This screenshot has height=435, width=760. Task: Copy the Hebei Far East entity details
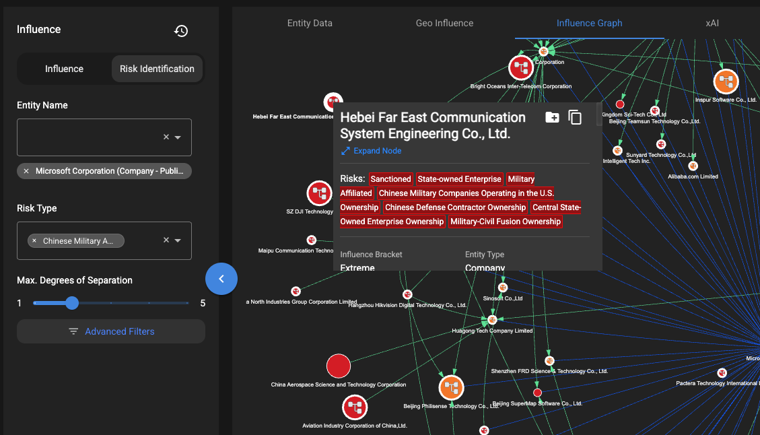coord(575,117)
